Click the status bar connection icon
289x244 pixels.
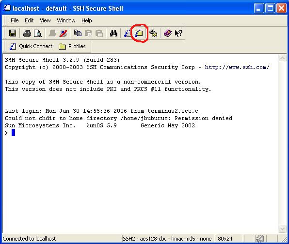click(259, 239)
